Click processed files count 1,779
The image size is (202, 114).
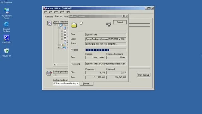[95, 73]
